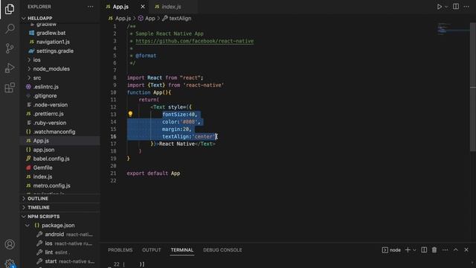The width and height of the screenshot is (476, 268).
Task: Click the editor minimap
Action: [453, 29]
